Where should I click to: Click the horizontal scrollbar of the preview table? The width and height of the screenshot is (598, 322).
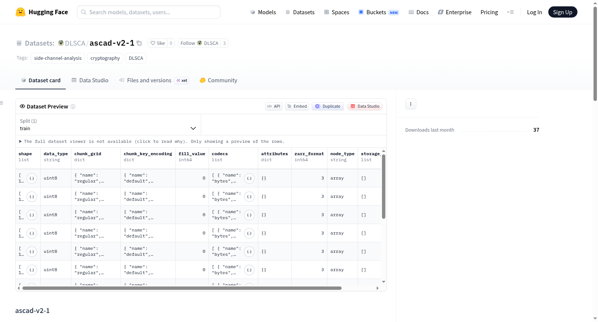[x=182, y=288]
